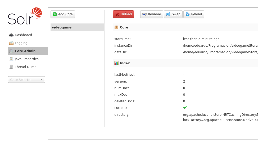
Task: Click the Index section chart icon
Action: coord(116,63)
